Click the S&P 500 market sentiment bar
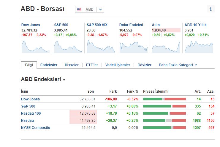 164,106
